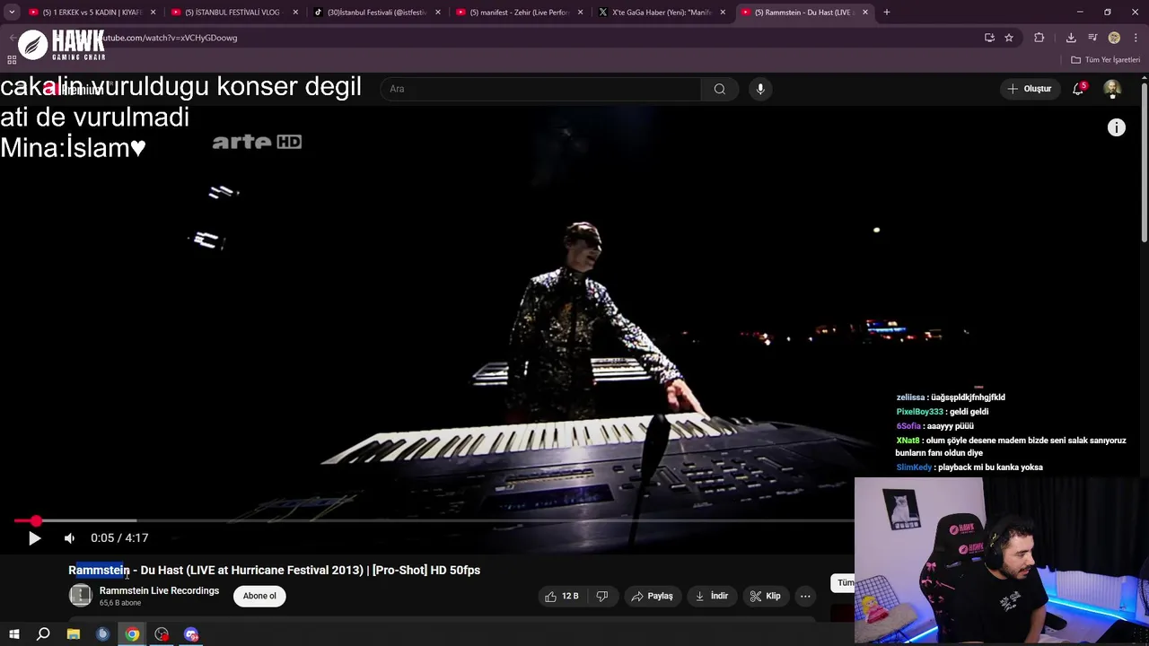Focus the YouTube 'Ara' search field
The height and width of the screenshot is (646, 1149).
pyautogui.click(x=540, y=89)
